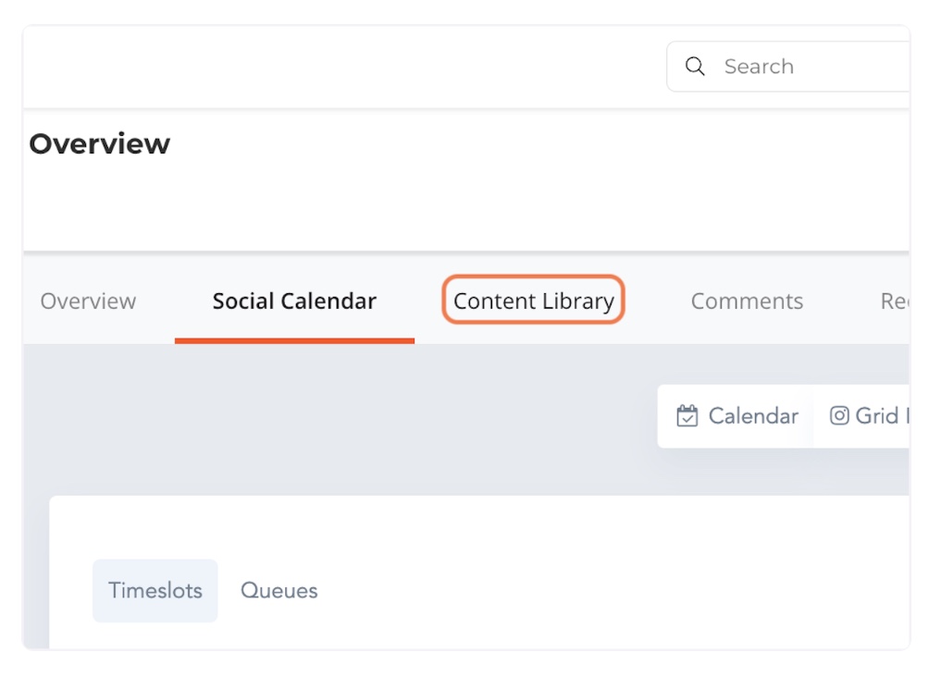Open the Content Library tab
The width and height of the screenshot is (929, 677).
[x=534, y=302]
